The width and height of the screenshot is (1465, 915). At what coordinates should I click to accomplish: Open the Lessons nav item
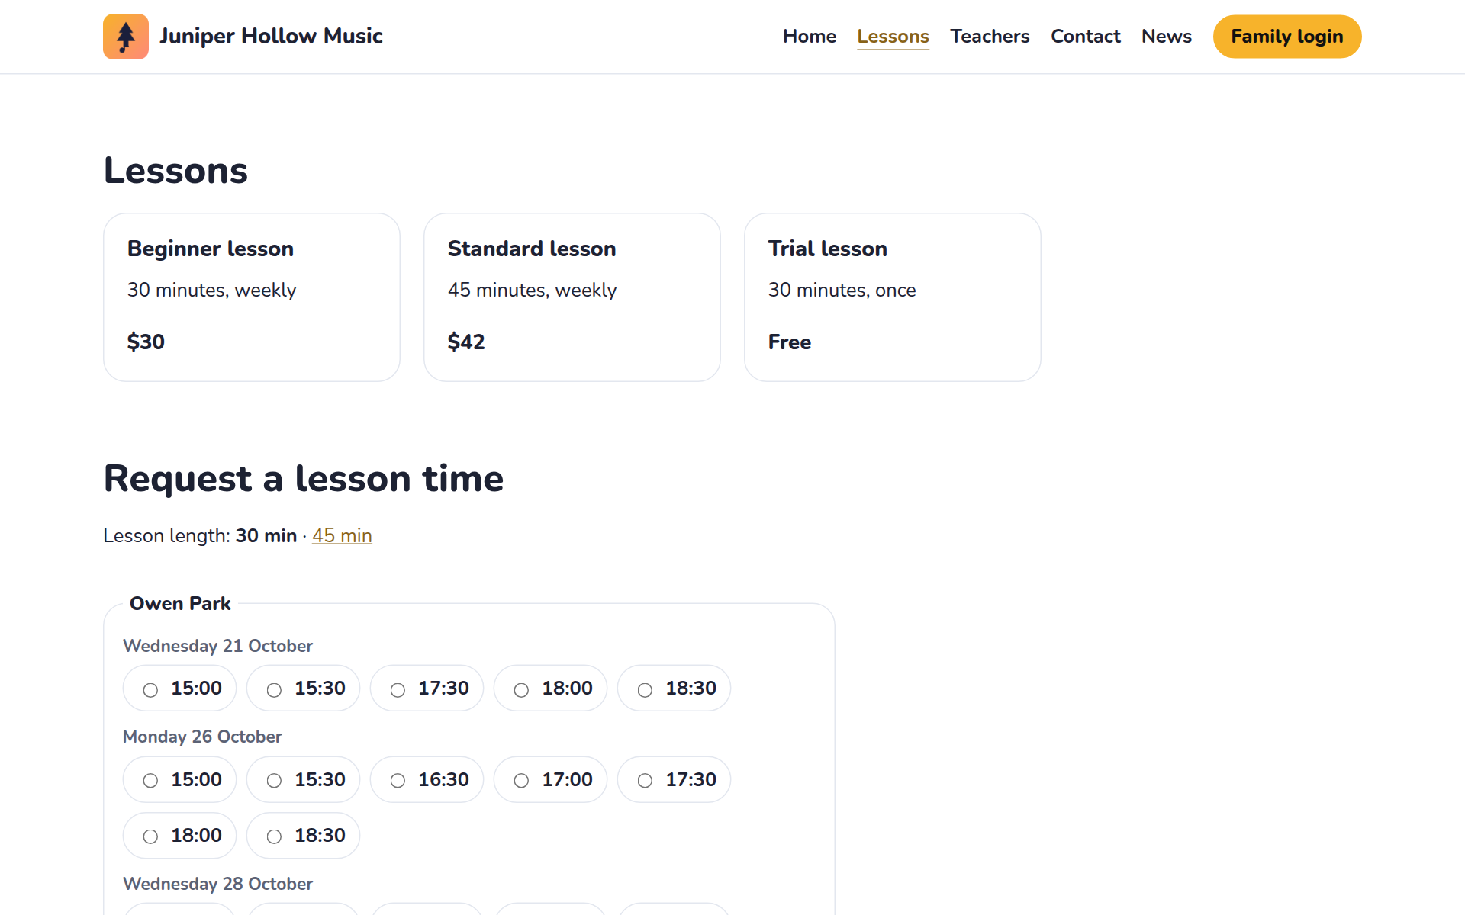tap(893, 36)
